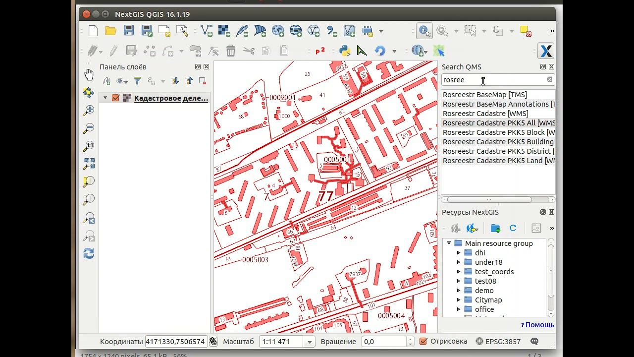Click the blue reload arrow plugin icon
The image size is (634, 357).
pyautogui.click(x=380, y=51)
